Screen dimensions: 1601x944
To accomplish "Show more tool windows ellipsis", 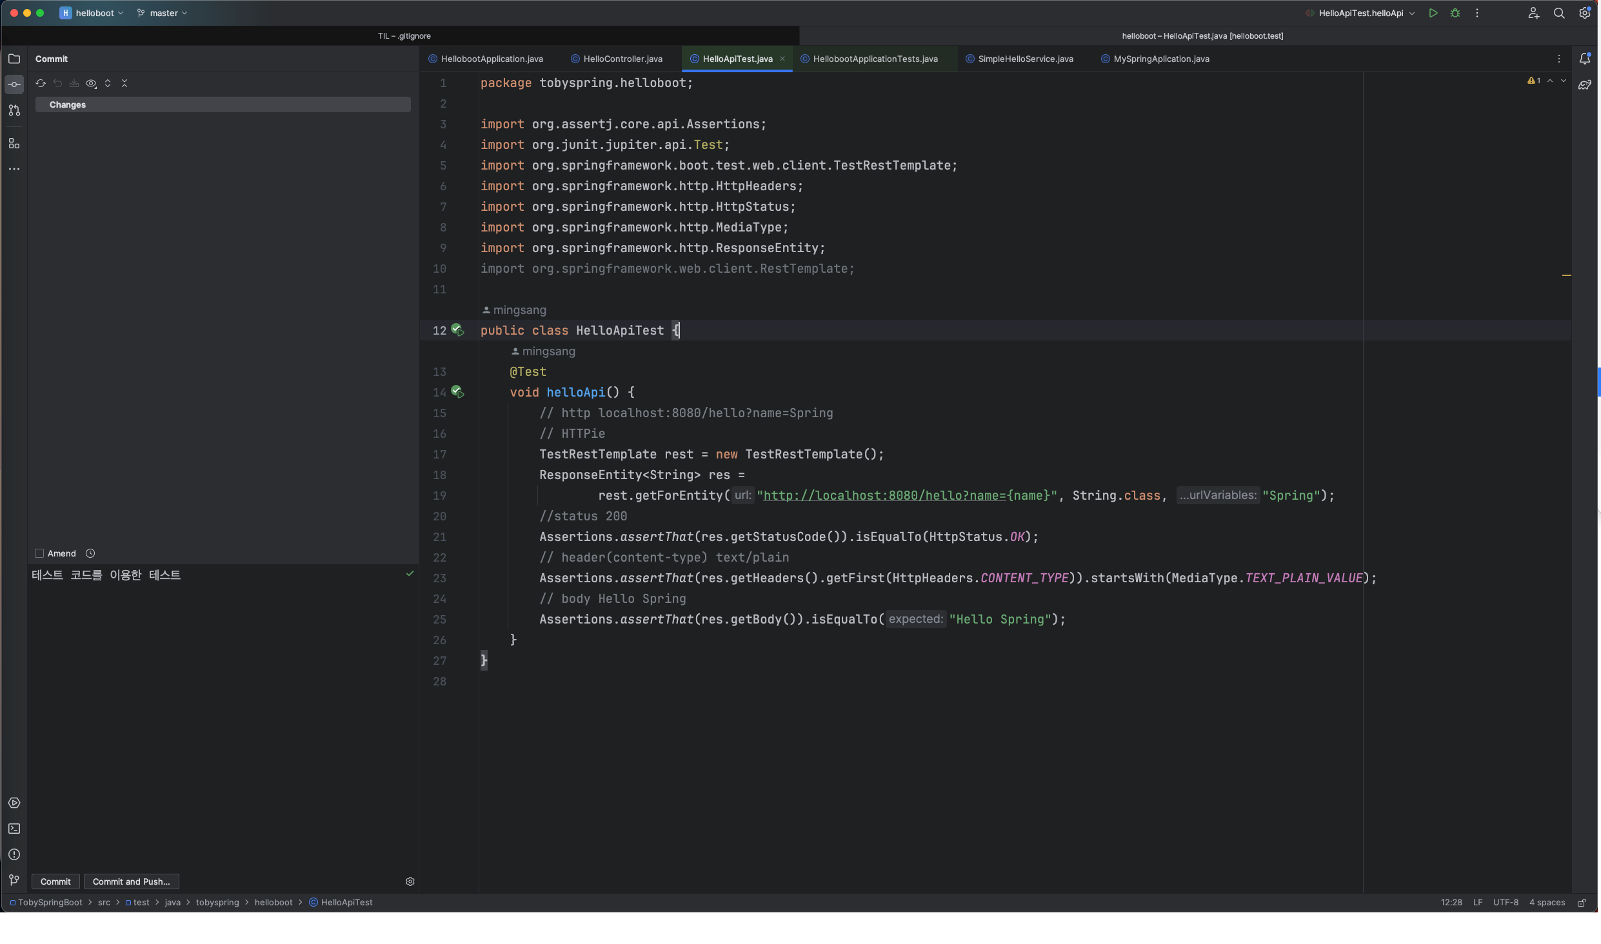I will click(14, 169).
